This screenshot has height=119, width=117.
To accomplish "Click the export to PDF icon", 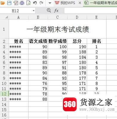I will point(16,3).
